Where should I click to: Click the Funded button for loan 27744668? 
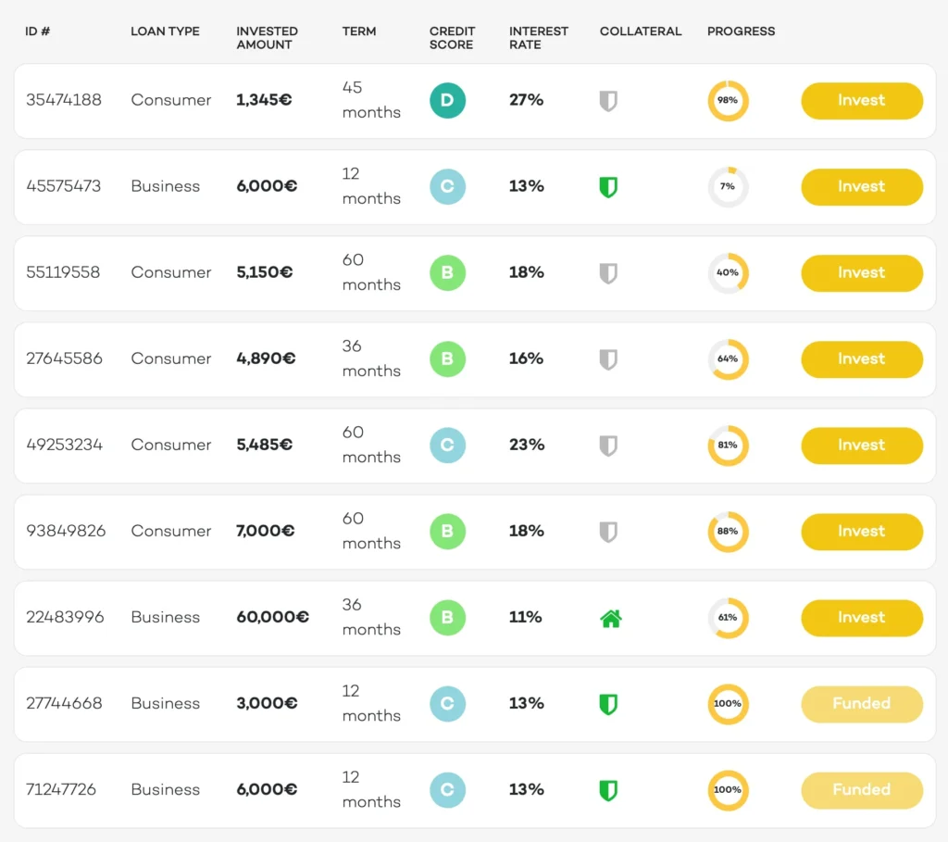(862, 703)
